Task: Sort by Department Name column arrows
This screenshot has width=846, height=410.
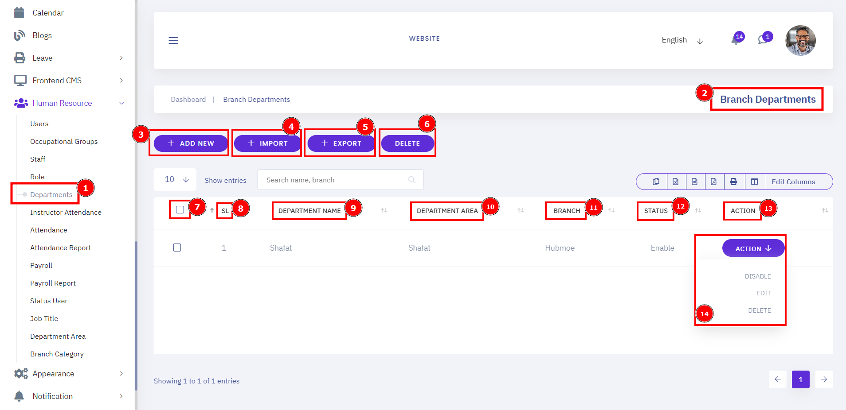Action: click(x=384, y=210)
